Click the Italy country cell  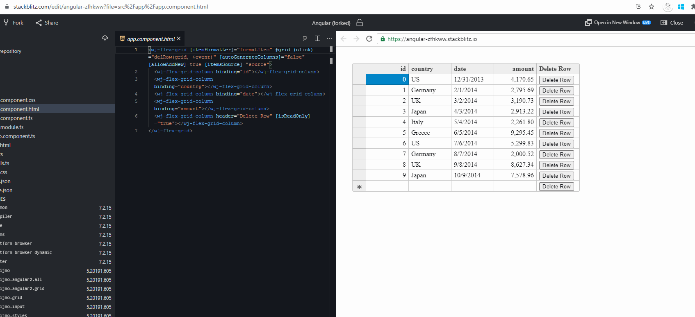pos(430,122)
